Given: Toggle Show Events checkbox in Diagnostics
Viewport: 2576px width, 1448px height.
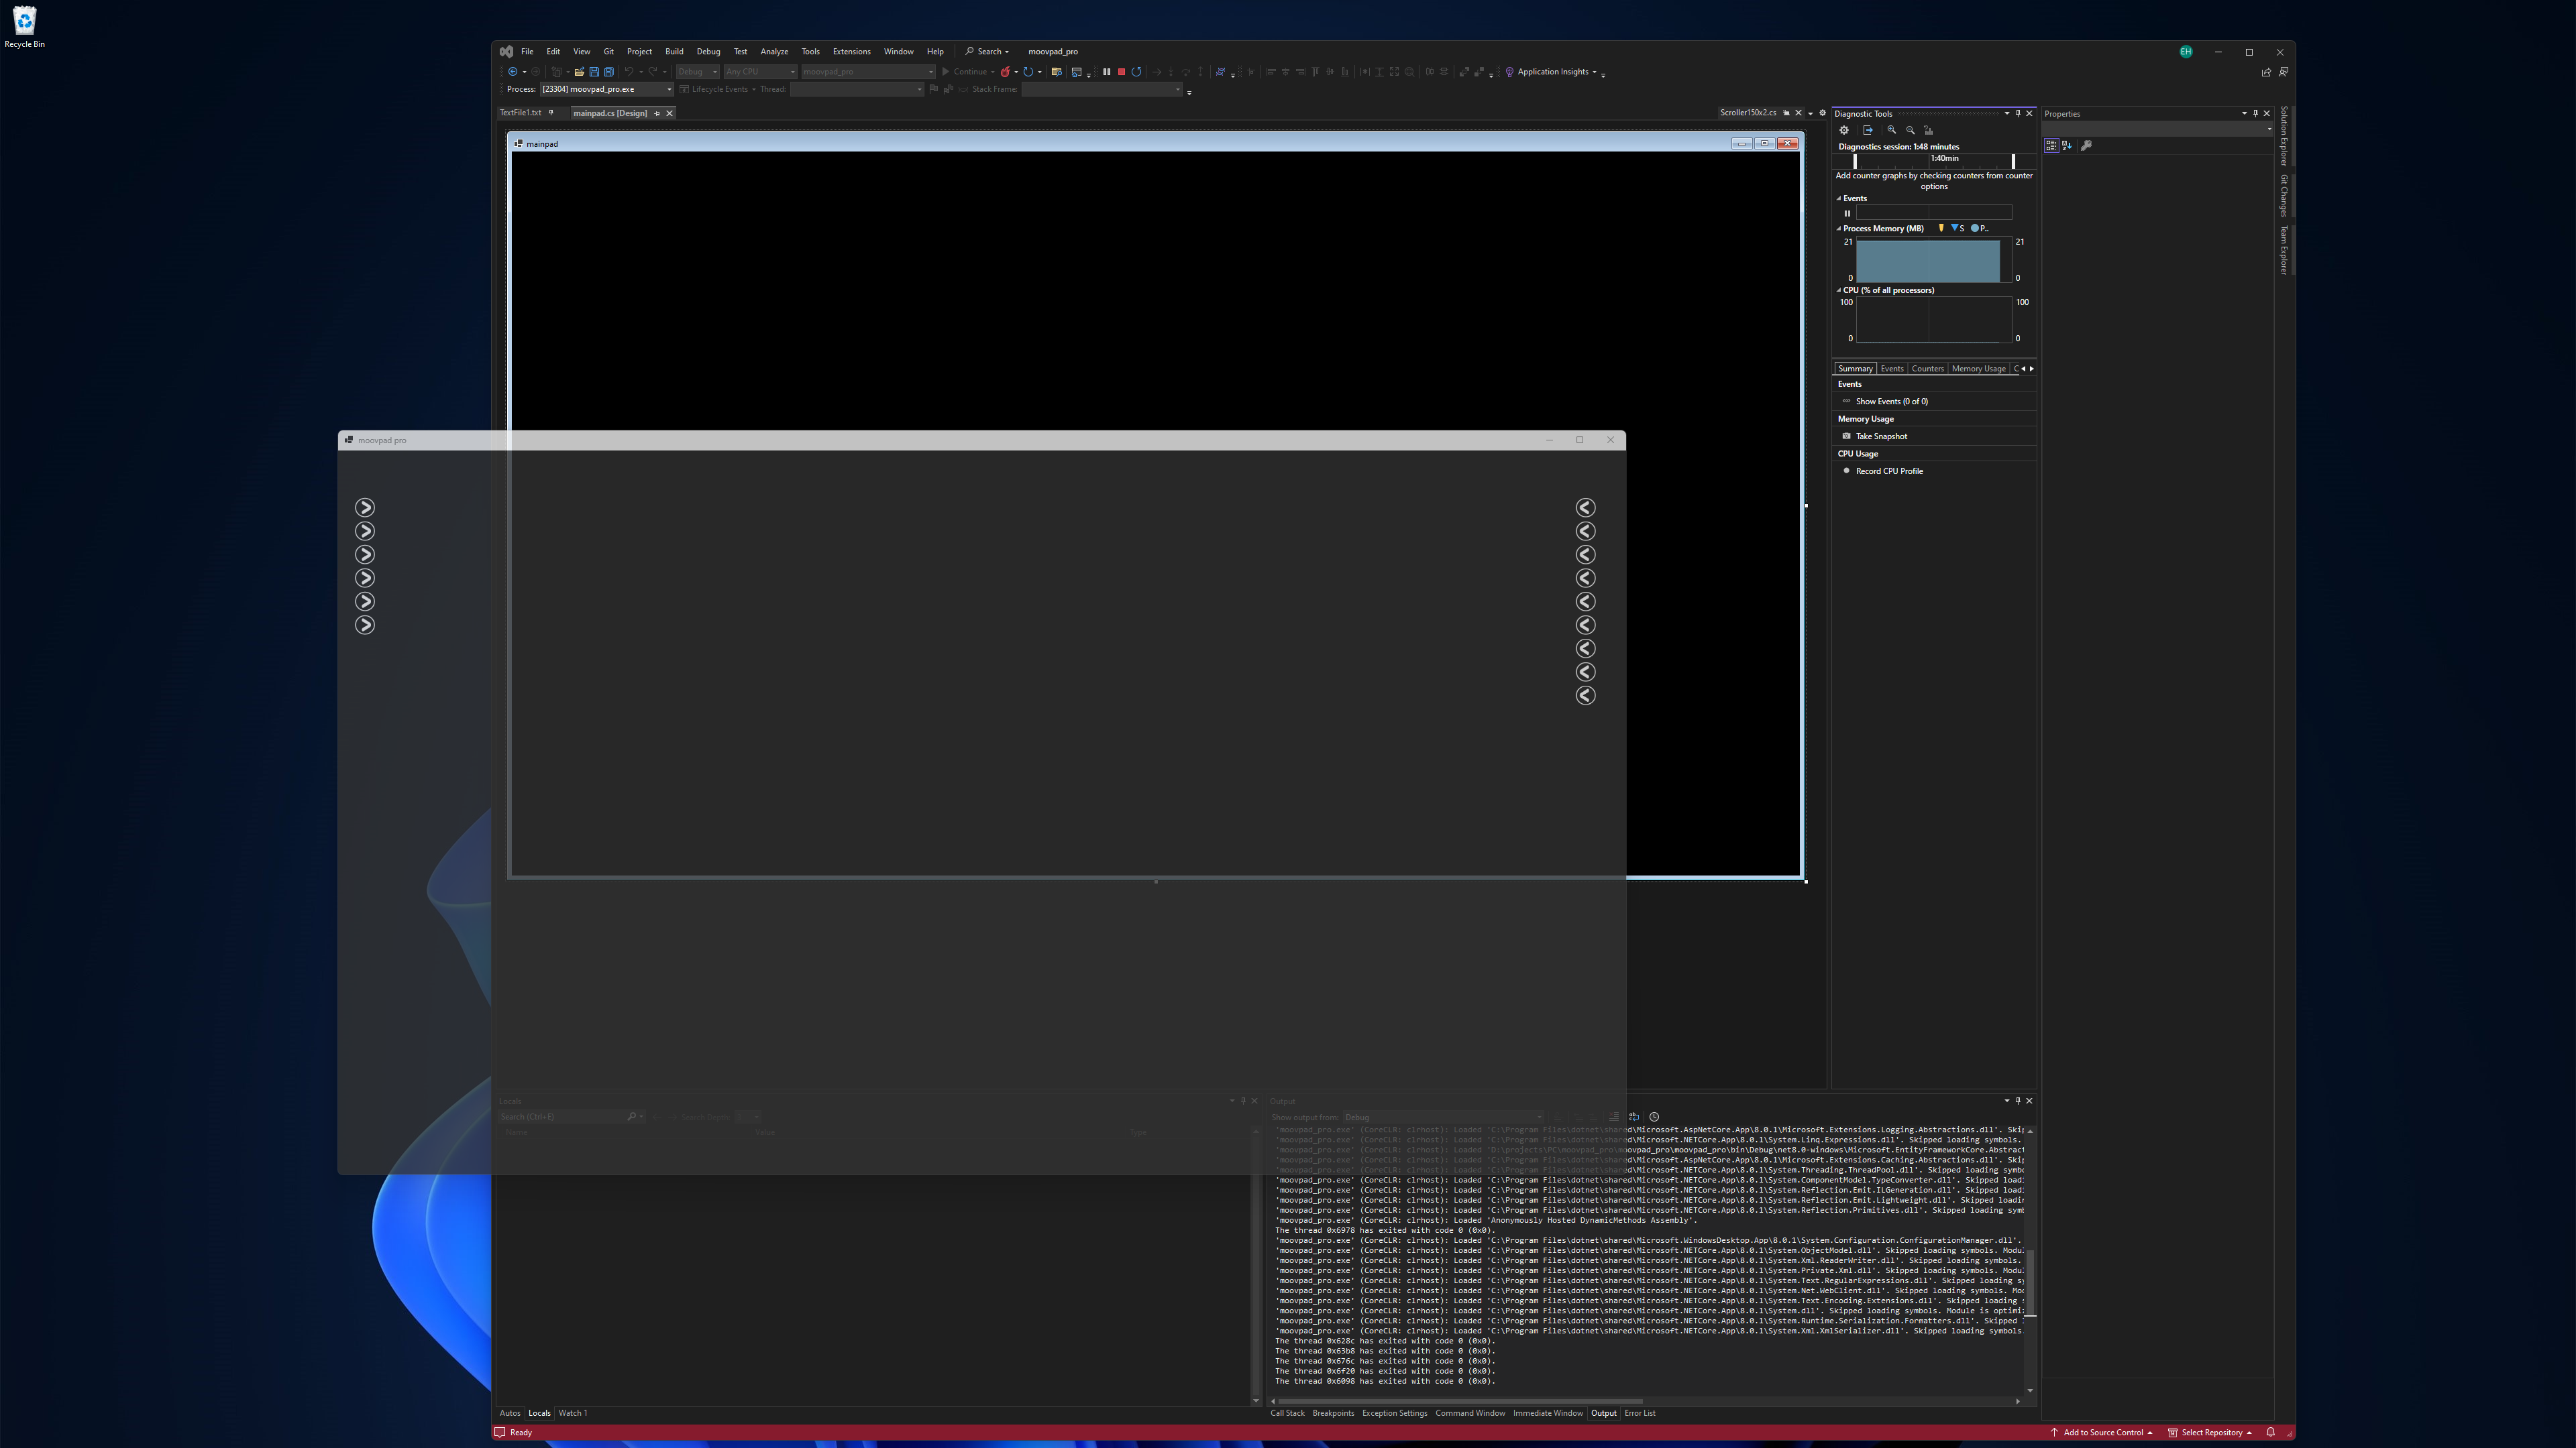Looking at the screenshot, I should click(x=1845, y=402).
